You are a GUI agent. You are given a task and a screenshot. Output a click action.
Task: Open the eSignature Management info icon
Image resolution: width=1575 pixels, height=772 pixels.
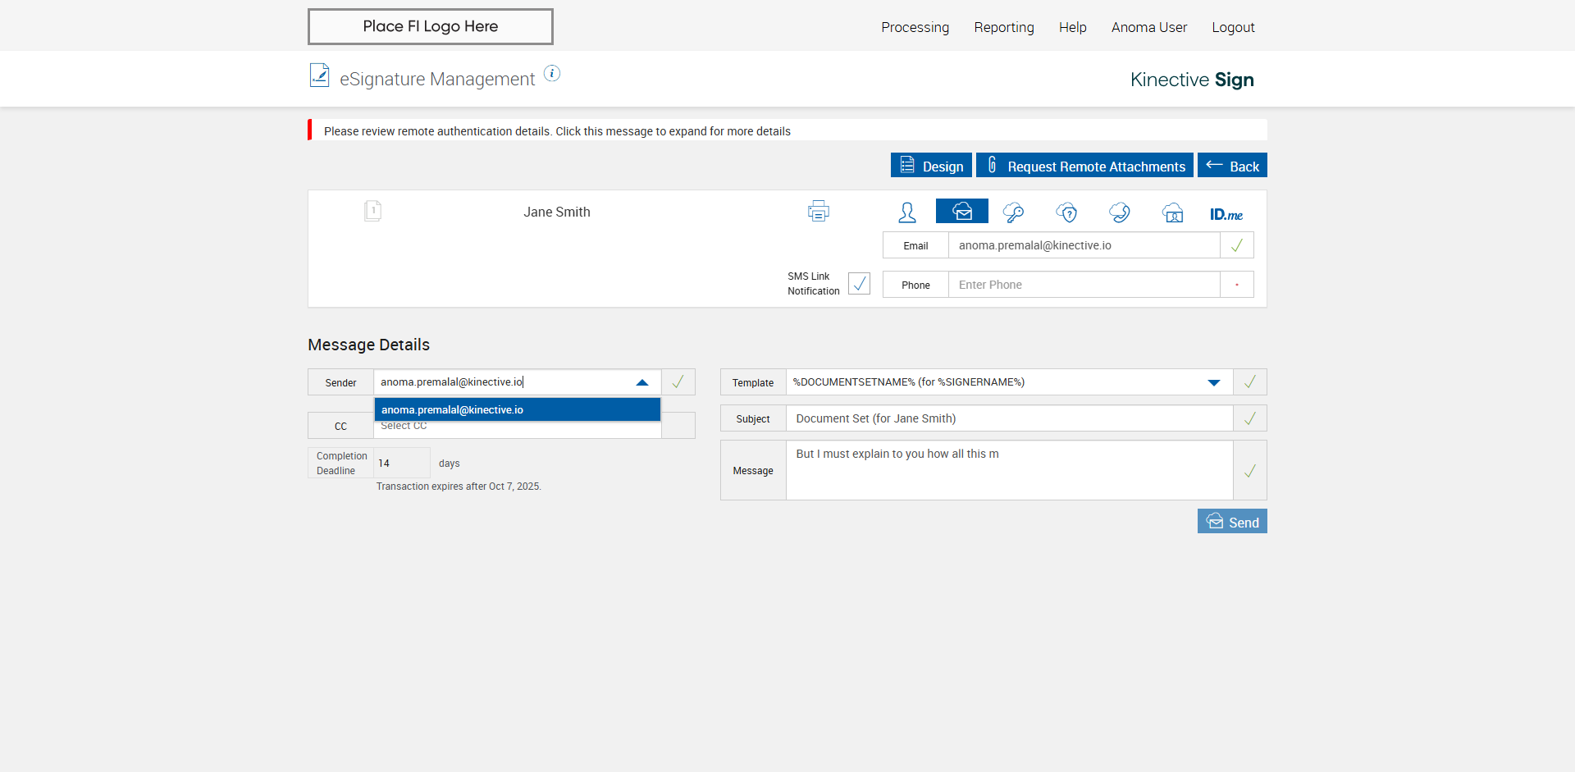552,74
